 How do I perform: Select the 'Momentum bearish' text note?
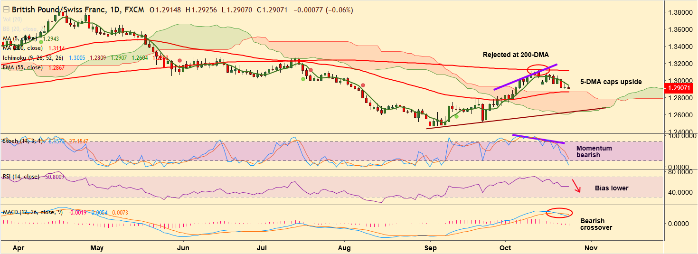coord(594,151)
